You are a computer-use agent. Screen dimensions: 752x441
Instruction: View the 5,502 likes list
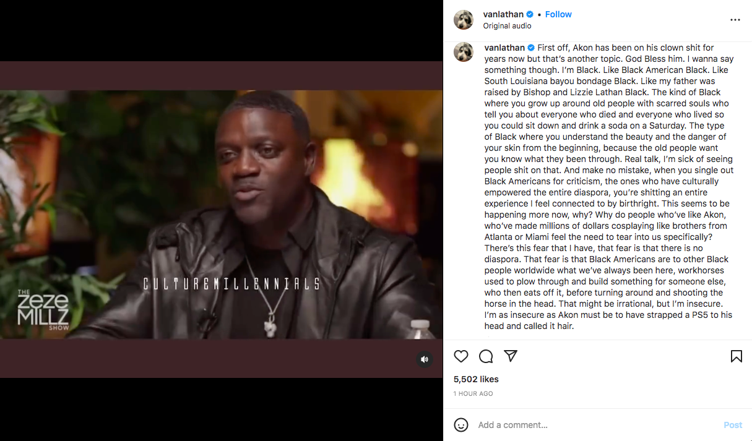(476, 379)
